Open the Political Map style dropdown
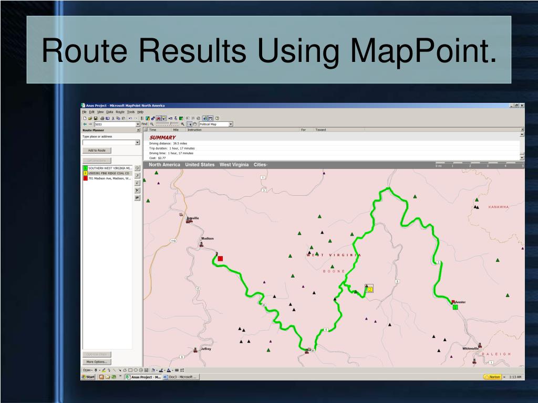 point(231,124)
